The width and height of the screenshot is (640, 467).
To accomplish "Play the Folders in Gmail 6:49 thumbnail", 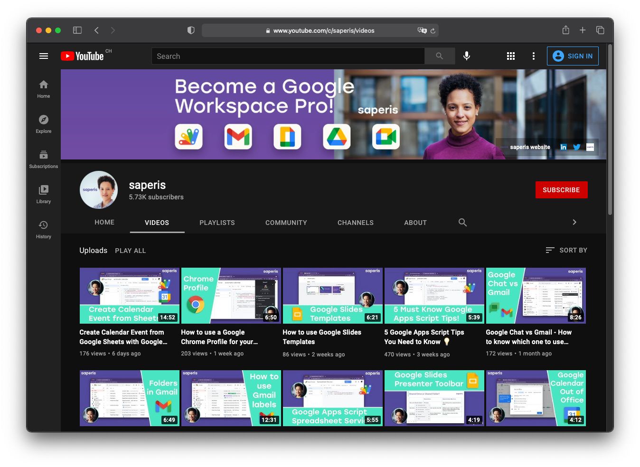I will [x=130, y=398].
